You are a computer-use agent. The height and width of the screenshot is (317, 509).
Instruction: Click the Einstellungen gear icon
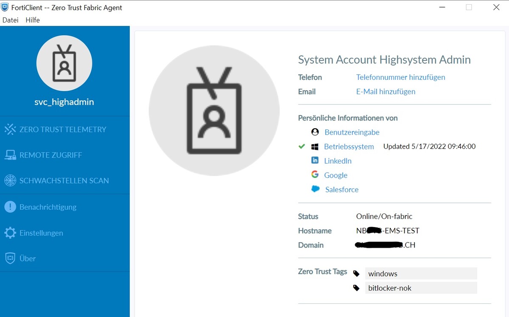click(x=10, y=233)
